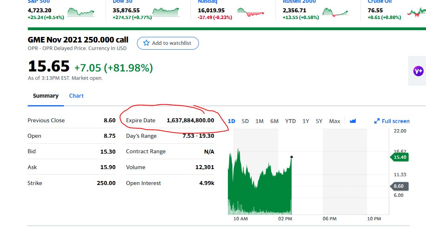Click the Previous Close value 8.60

110,120
